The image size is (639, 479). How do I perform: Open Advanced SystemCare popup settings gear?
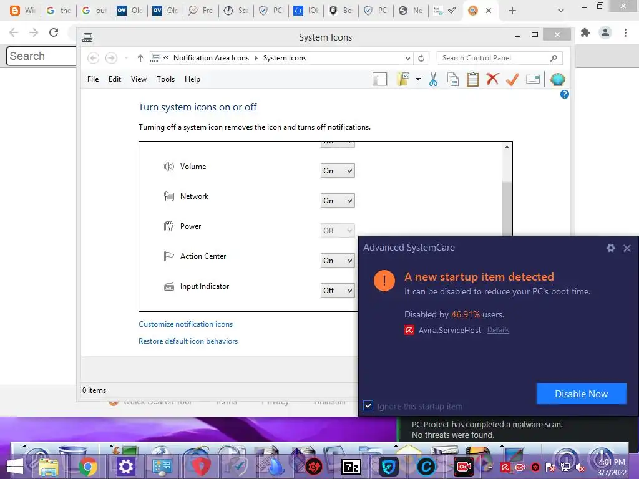pos(610,248)
